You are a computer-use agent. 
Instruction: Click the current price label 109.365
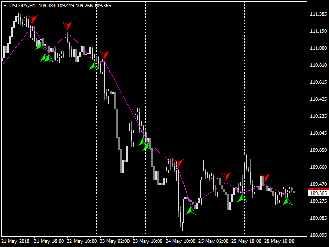point(318,193)
